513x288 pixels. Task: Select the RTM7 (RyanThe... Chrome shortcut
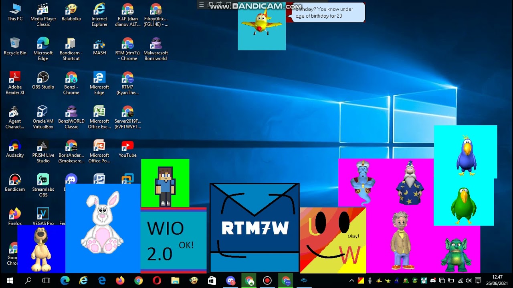click(127, 83)
